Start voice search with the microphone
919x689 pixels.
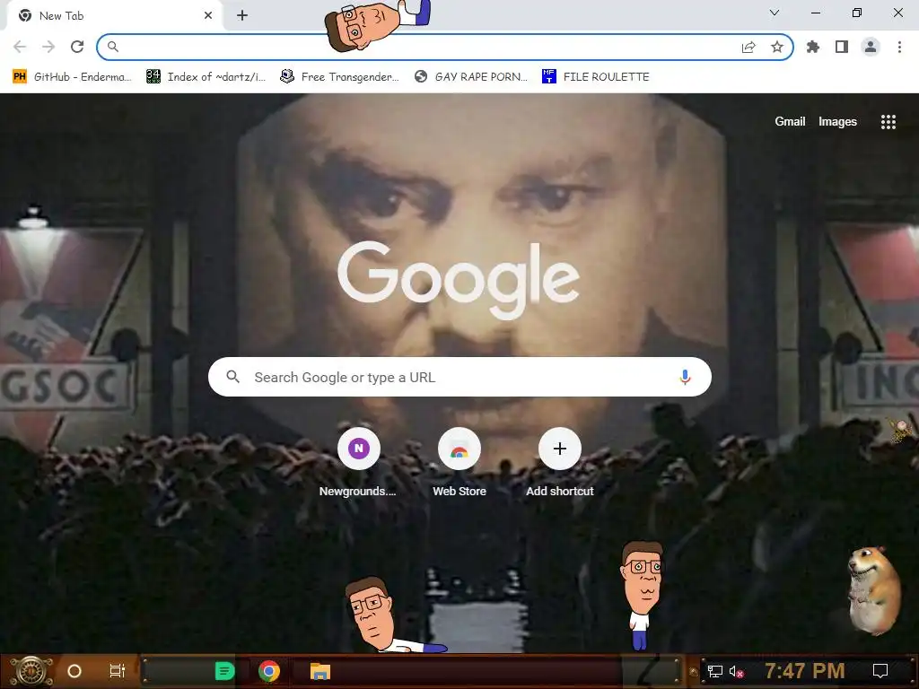[685, 378]
